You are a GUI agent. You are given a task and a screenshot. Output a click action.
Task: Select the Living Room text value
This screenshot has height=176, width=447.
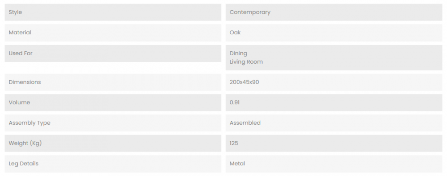246,61
